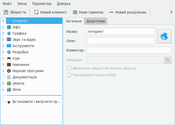Switch to the Додатково tab
175x125 pixels.
click(x=96, y=21)
